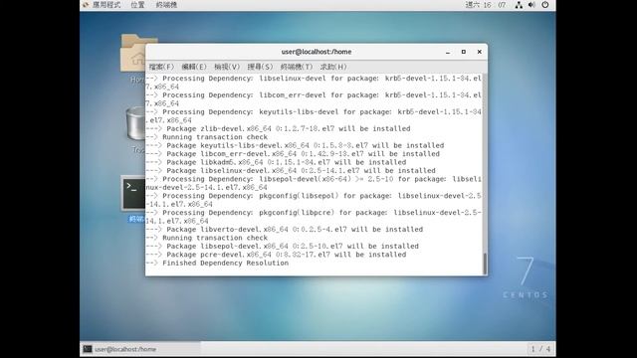Open the 位置 (Places) menu

[137, 5]
